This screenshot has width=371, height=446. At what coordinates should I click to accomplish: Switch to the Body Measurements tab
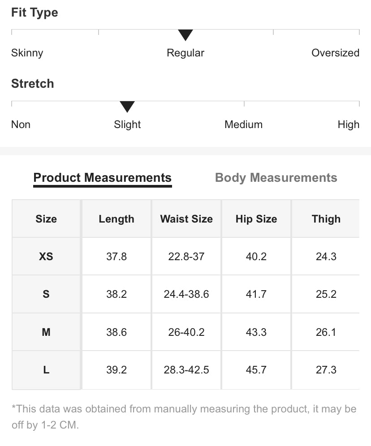(x=276, y=178)
